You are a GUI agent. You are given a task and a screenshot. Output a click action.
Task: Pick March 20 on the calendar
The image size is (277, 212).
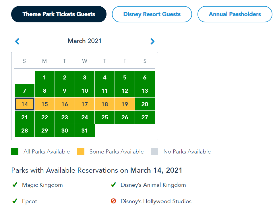point(145,104)
